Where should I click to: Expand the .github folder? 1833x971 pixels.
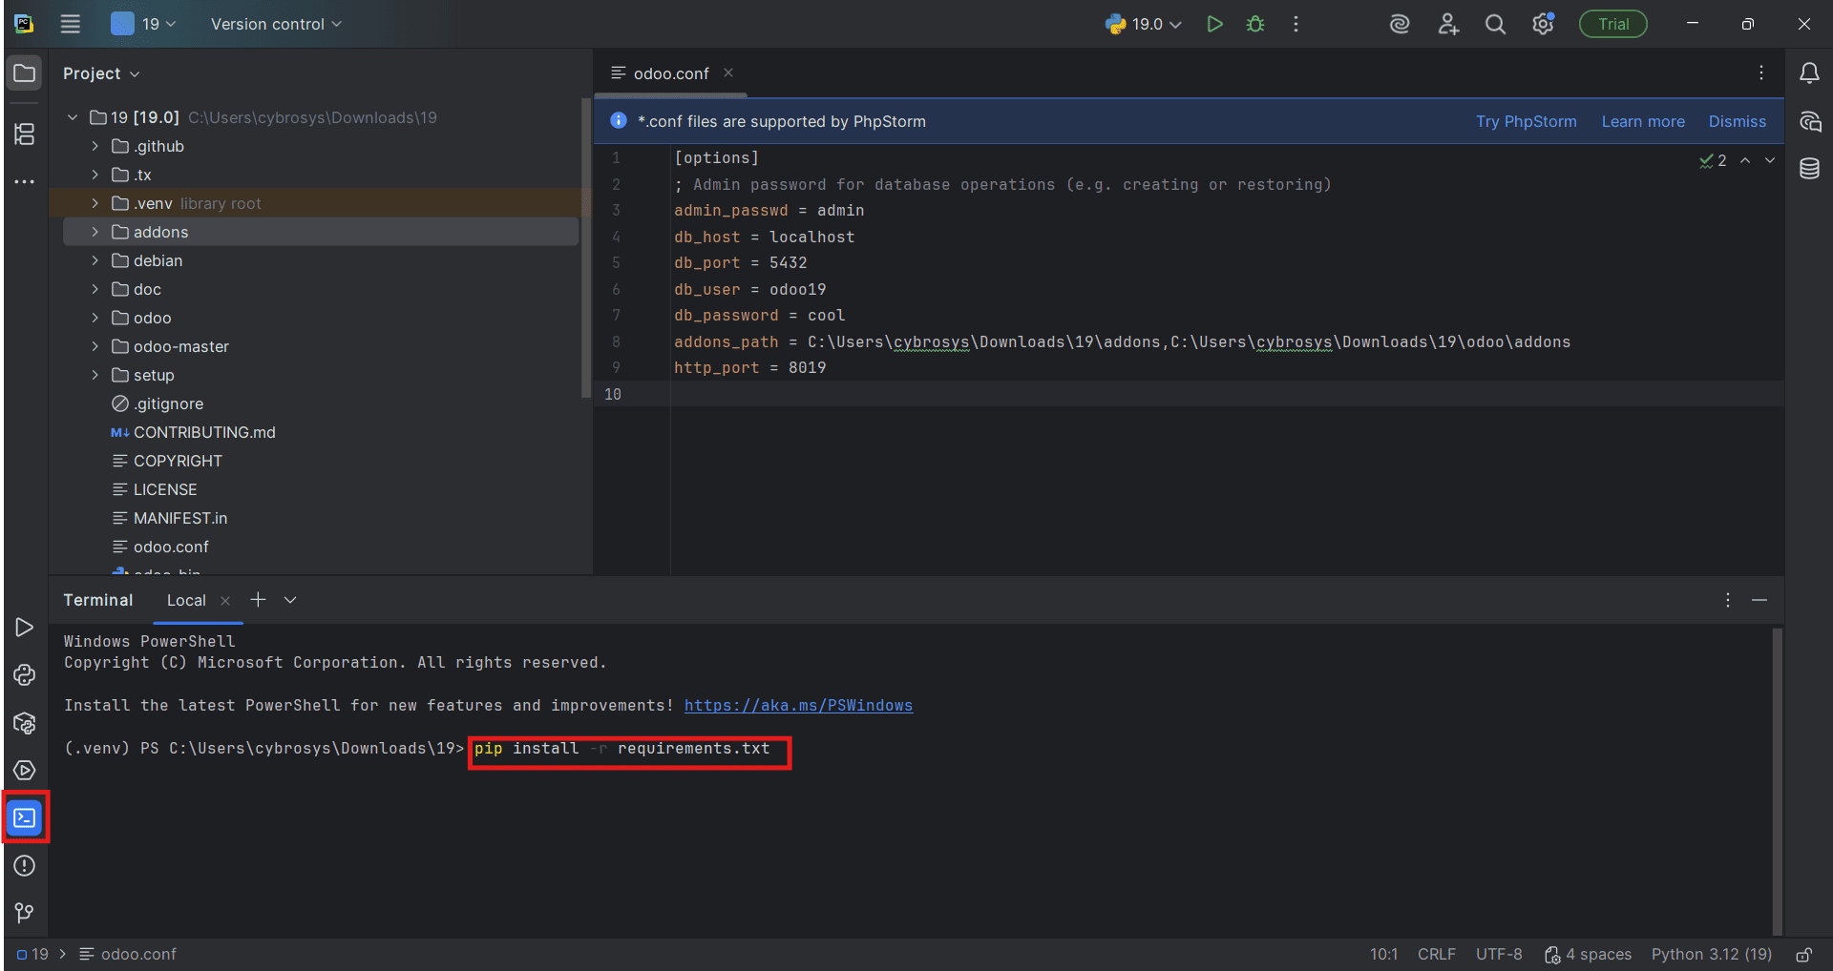pos(95,146)
